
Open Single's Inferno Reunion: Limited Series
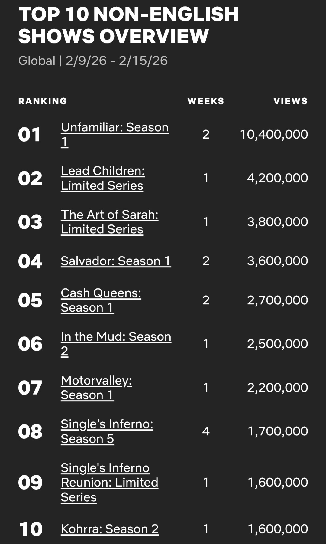[109, 482]
